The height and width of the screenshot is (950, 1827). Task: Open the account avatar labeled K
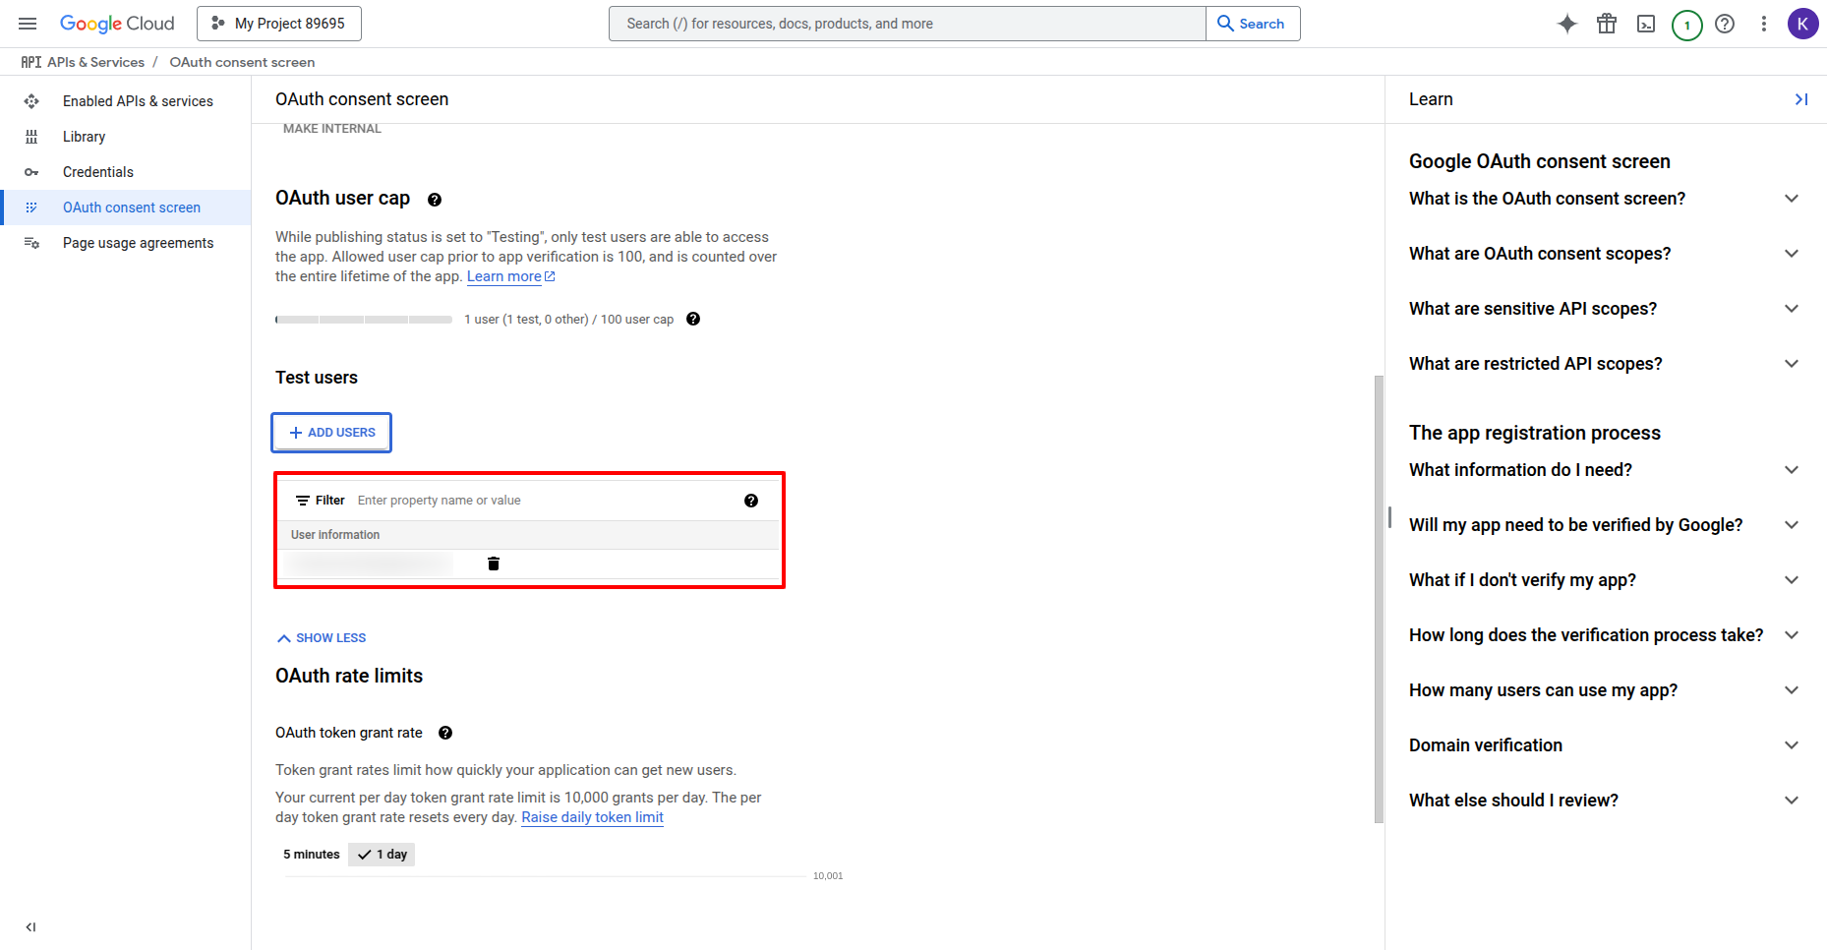(x=1802, y=24)
